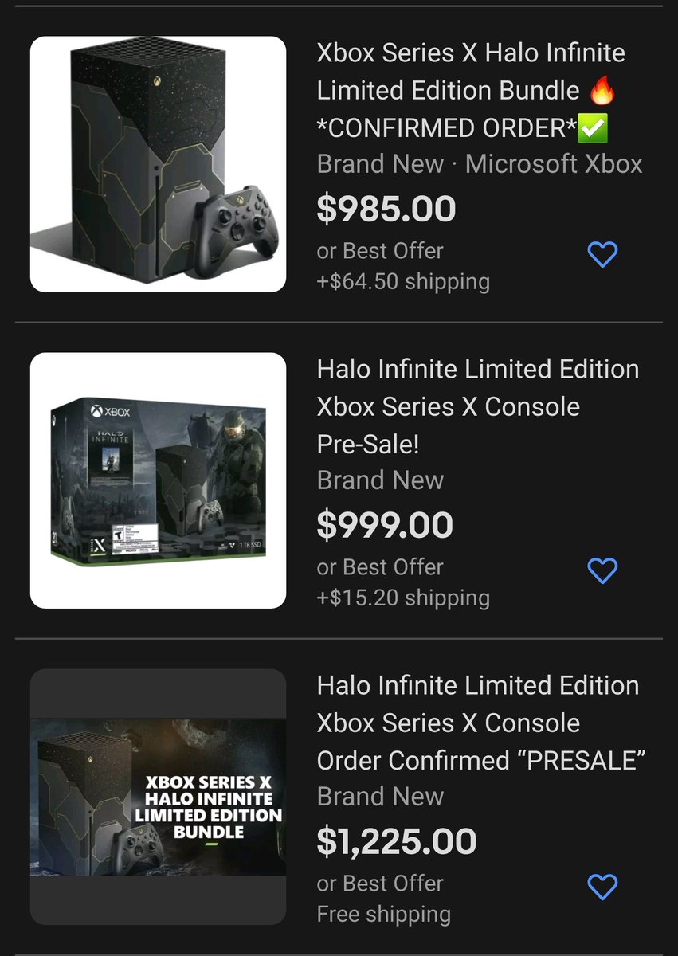
Task: Open the "Pre-Sale!" console listing title
Action: [x=477, y=406]
